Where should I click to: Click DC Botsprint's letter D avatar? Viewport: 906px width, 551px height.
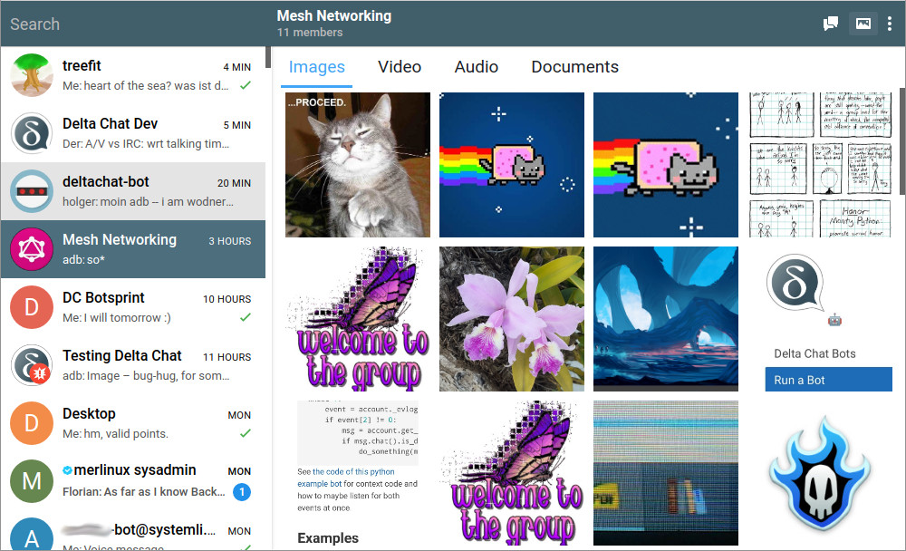32,307
